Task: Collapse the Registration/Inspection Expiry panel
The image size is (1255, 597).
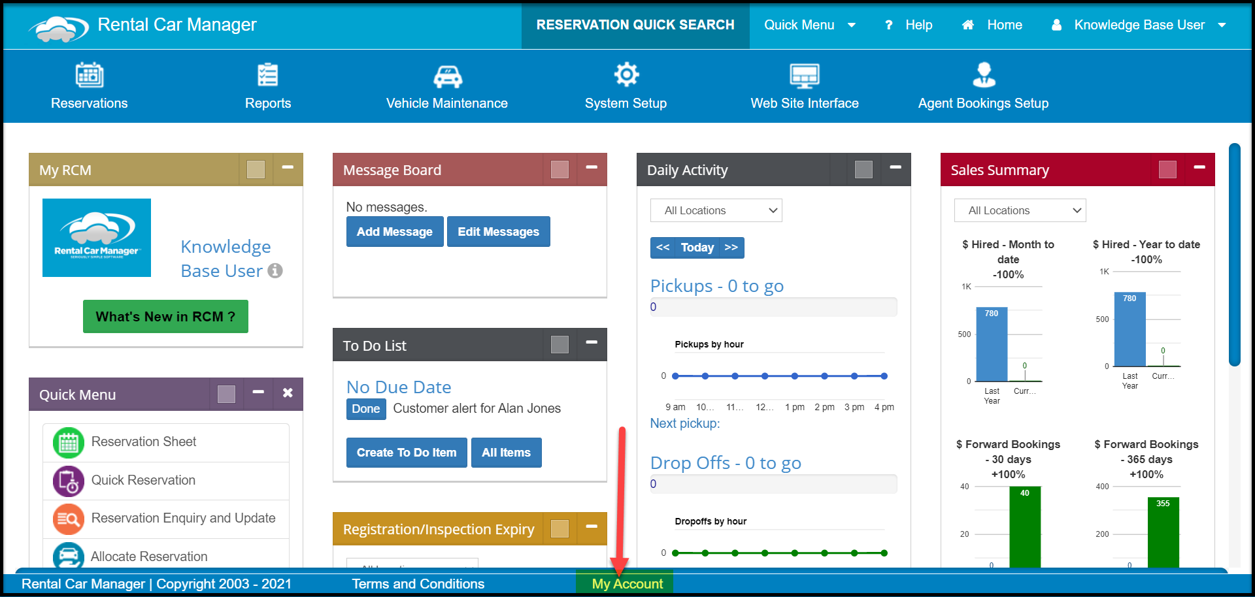Action: coord(592,526)
